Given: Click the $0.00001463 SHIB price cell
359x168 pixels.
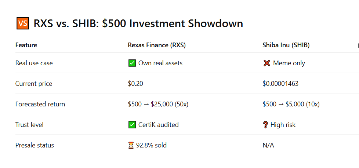Looking at the screenshot, I should coord(280,84).
